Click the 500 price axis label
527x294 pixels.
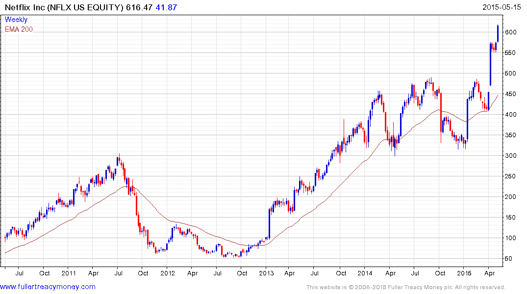tap(510, 73)
